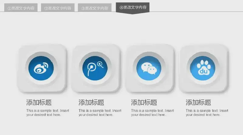Viewport: 243px width, 135px height.
Task: Select tab ①更改文字内容
Action: [21, 8]
